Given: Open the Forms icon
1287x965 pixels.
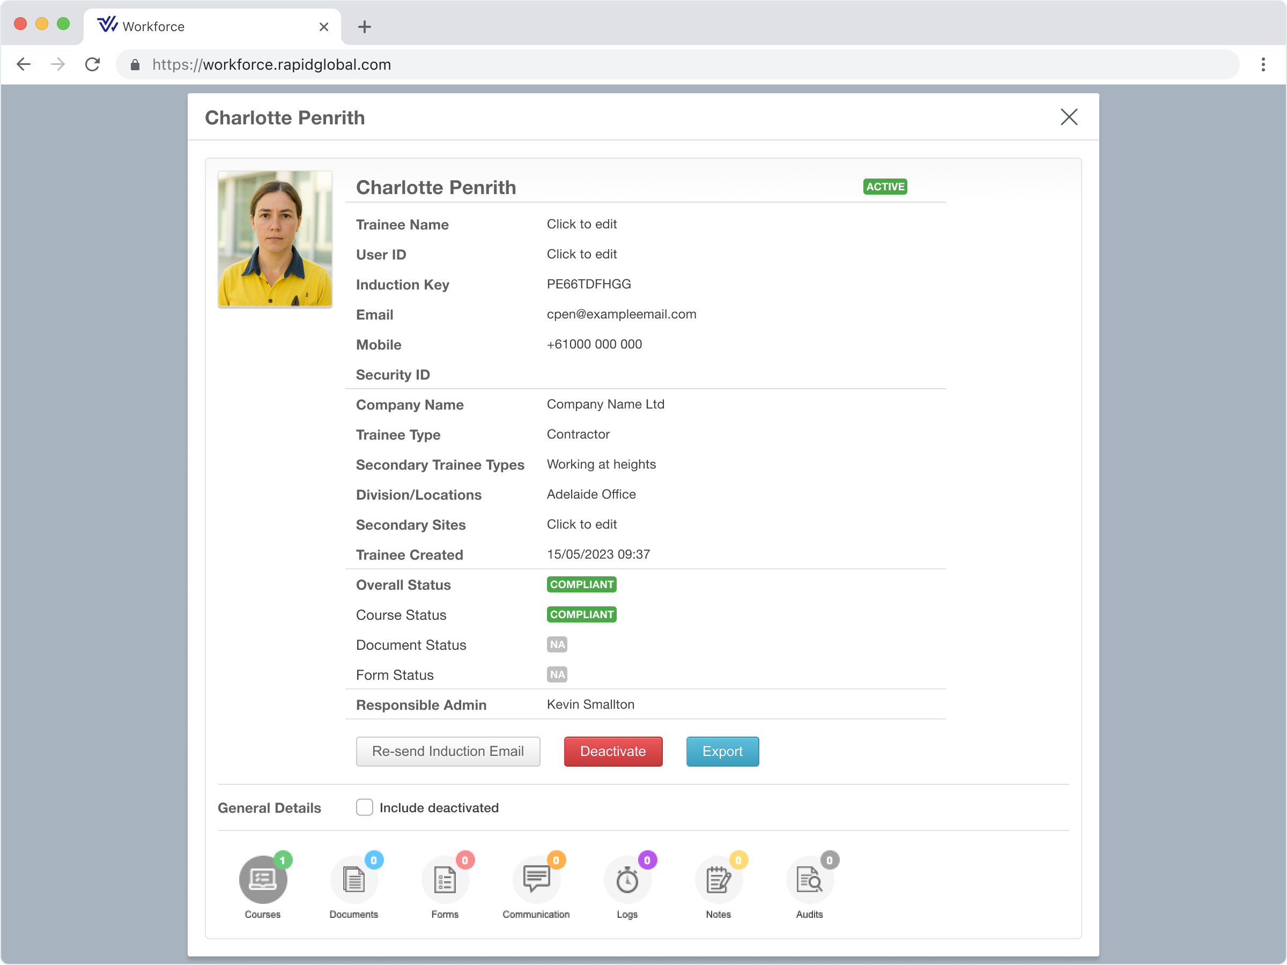Looking at the screenshot, I should click(x=445, y=880).
